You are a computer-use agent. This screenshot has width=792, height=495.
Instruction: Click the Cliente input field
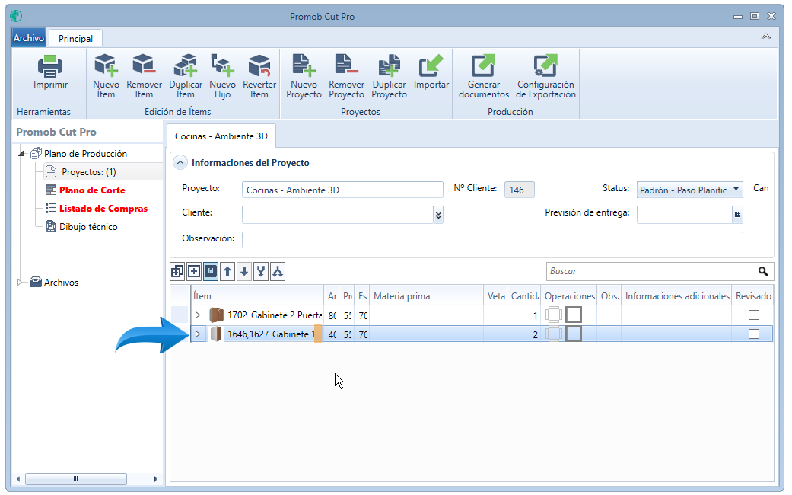click(x=337, y=215)
